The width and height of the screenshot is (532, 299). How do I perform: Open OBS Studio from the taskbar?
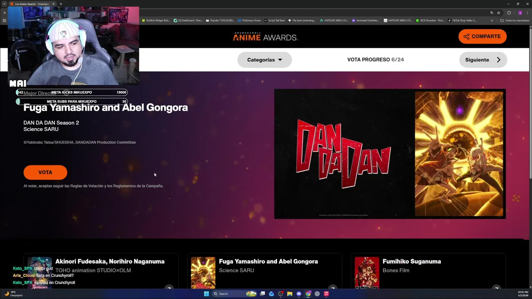pos(281,294)
